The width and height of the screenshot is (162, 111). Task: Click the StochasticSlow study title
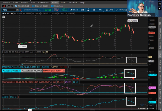click(x=29, y=82)
